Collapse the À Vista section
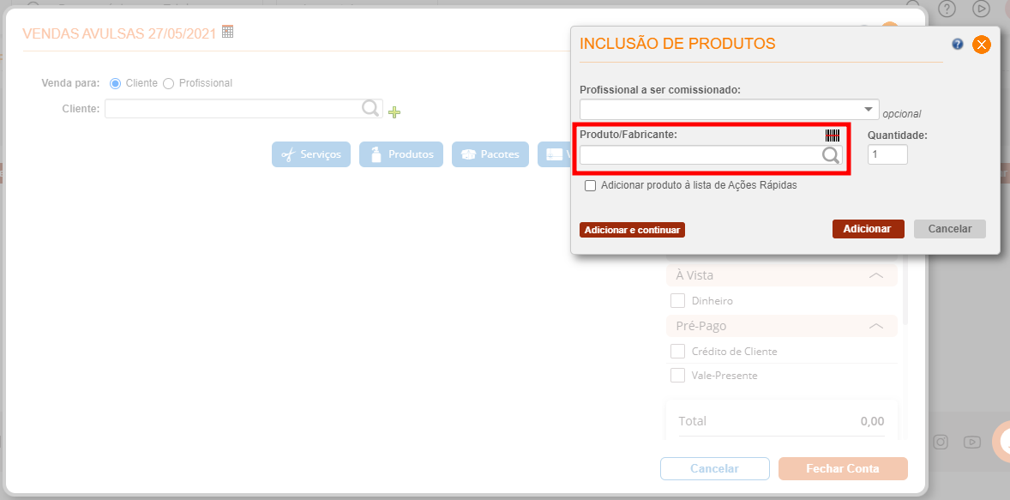The height and width of the screenshot is (500, 1010). point(876,275)
